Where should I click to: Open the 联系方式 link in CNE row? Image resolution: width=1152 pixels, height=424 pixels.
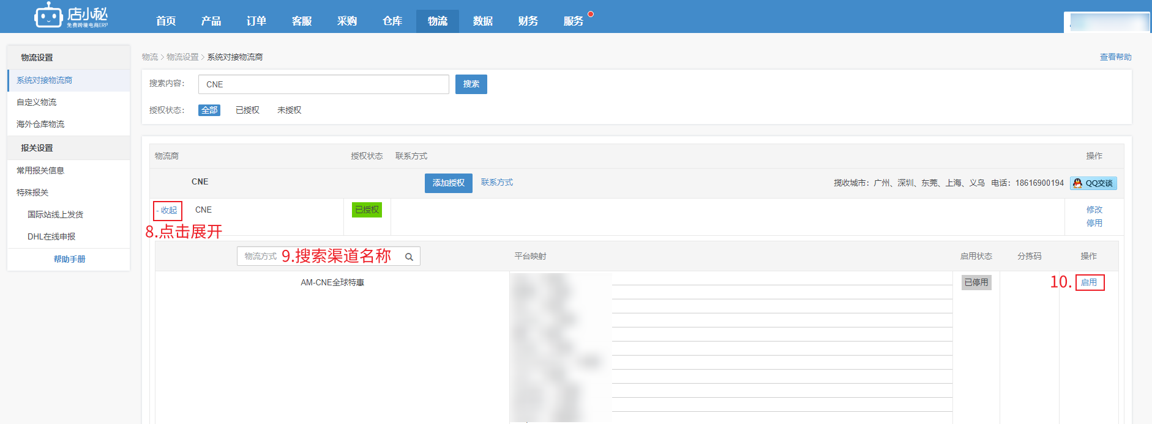click(497, 183)
